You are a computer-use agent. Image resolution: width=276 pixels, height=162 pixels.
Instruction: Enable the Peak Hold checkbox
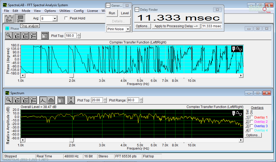tap(66, 18)
